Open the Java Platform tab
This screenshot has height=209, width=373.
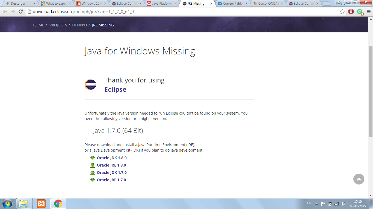[161, 4]
